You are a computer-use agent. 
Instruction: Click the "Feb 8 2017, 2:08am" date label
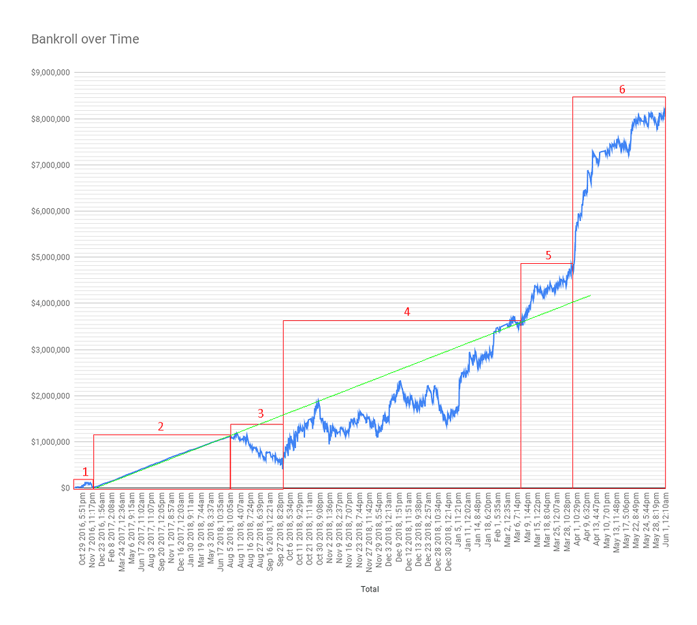point(112,527)
